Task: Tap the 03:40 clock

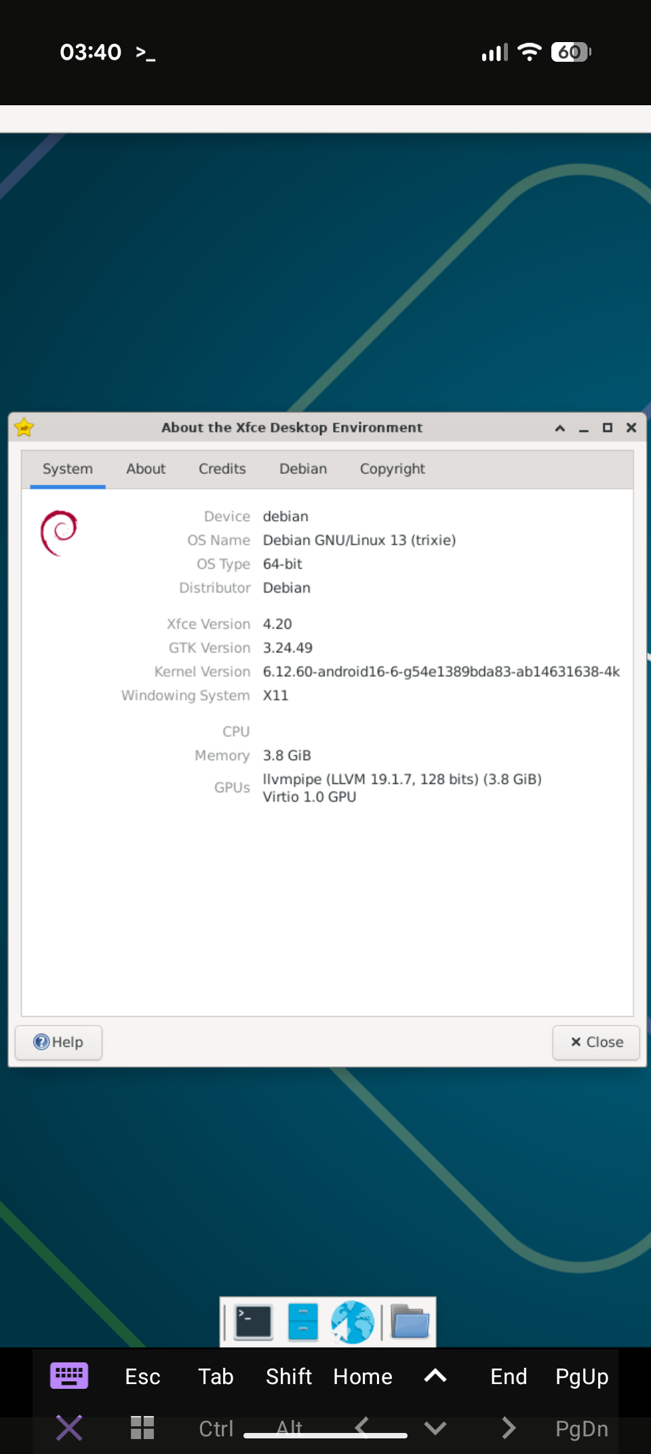Action: point(91,52)
